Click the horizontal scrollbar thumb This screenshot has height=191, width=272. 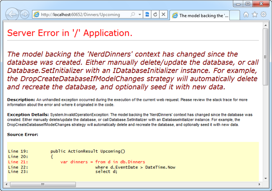[x=43, y=184]
